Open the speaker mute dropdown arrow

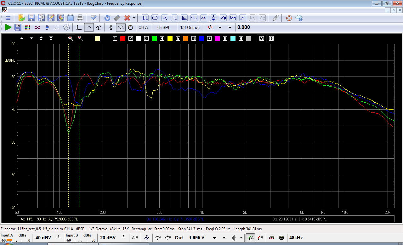pyautogui.click(x=241, y=238)
